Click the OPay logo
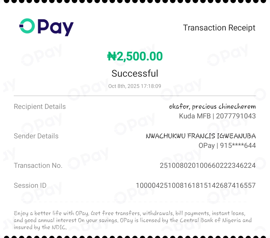Viewport: 270px width, 238px height. (x=46, y=27)
